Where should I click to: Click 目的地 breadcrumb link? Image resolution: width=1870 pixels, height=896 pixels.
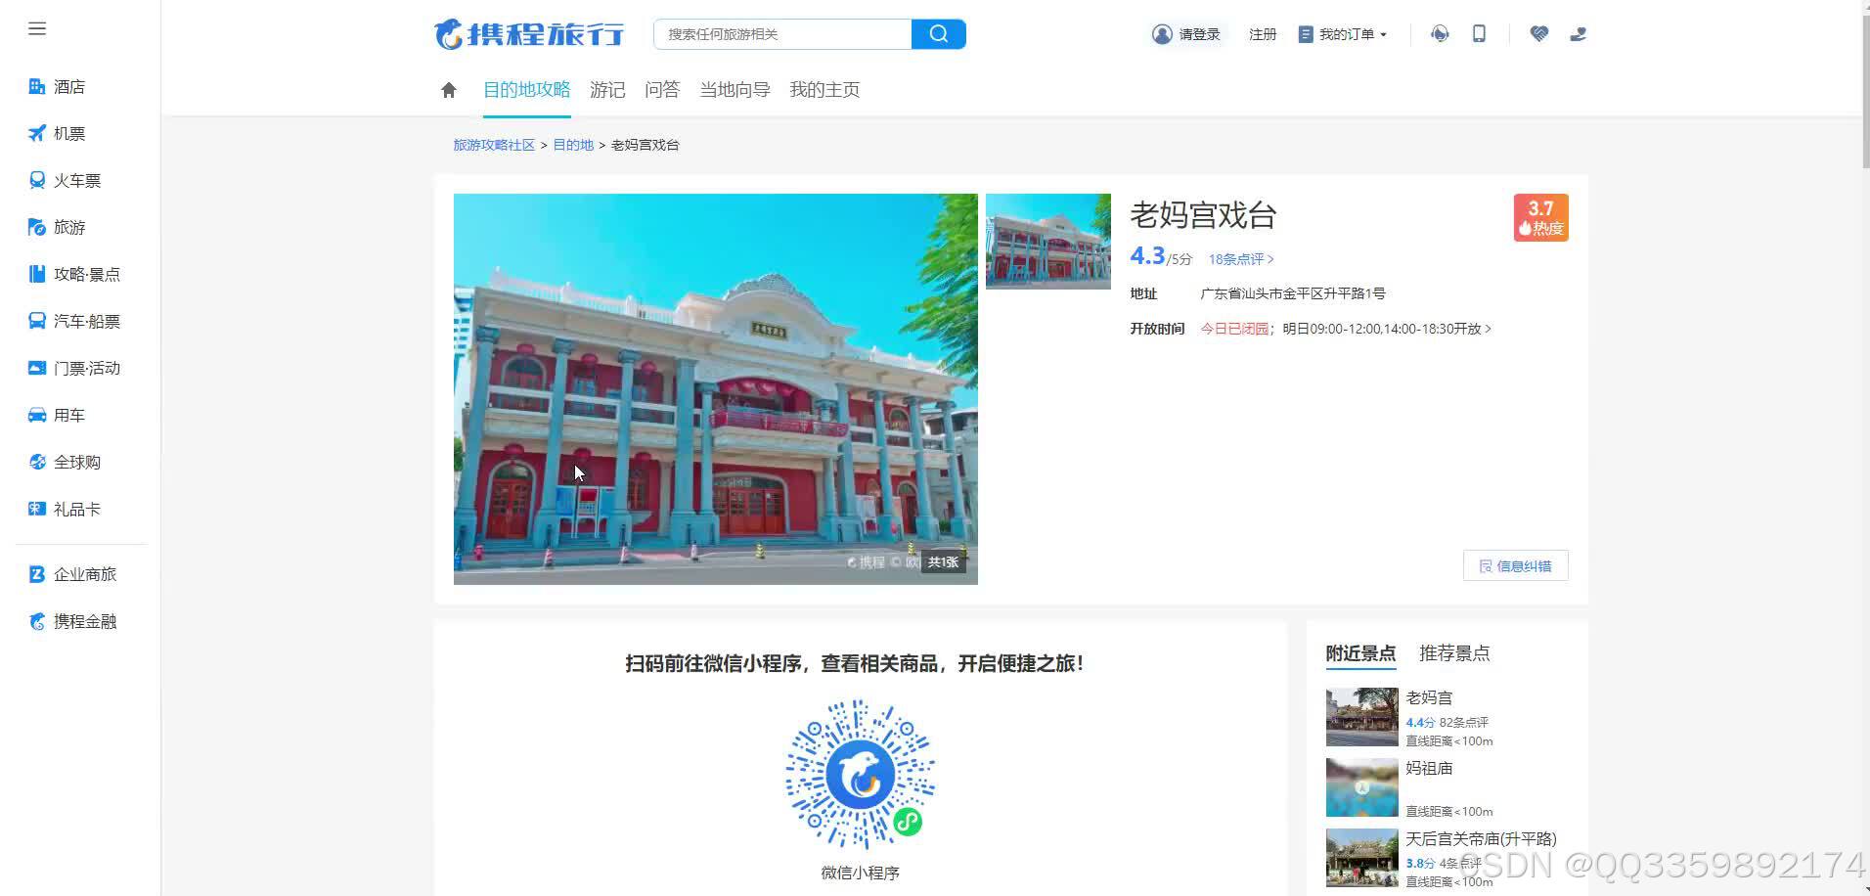click(x=573, y=145)
